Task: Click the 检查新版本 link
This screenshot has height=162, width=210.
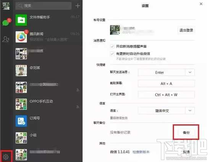Action: point(141,152)
